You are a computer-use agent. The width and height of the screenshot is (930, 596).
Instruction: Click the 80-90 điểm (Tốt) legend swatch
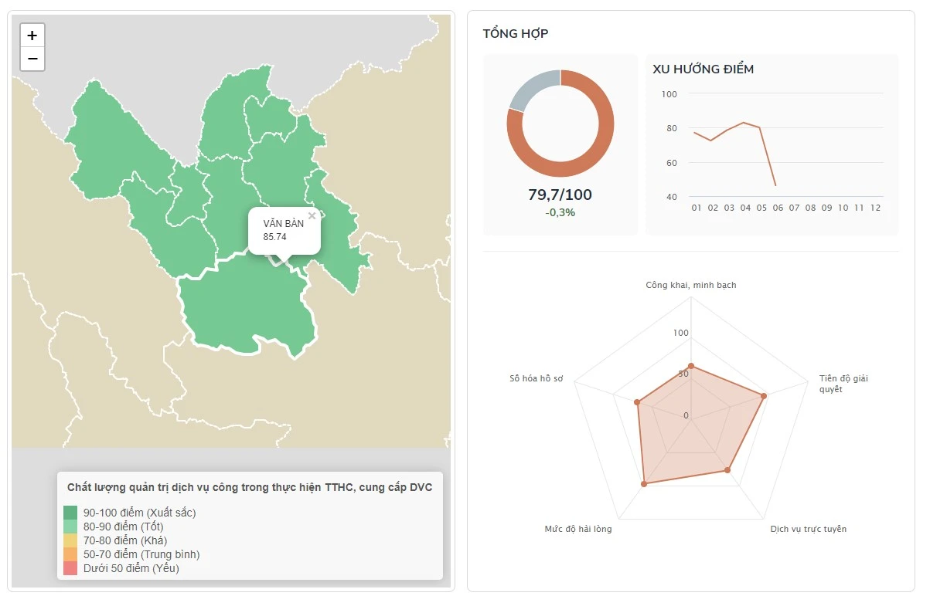(x=70, y=527)
